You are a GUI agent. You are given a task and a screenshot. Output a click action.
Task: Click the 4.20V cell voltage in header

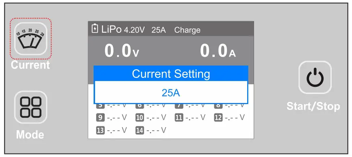click(x=134, y=30)
